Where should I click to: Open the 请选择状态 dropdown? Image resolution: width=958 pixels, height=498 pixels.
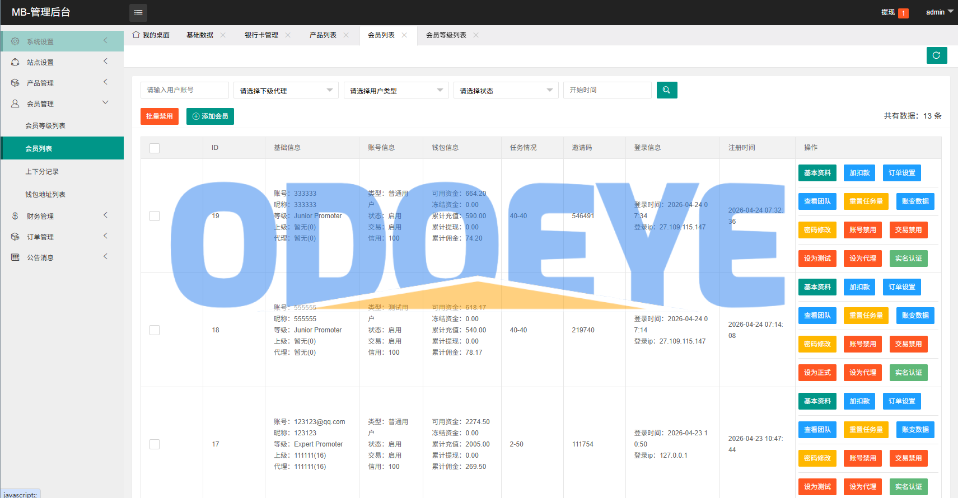(x=506, y=90)
